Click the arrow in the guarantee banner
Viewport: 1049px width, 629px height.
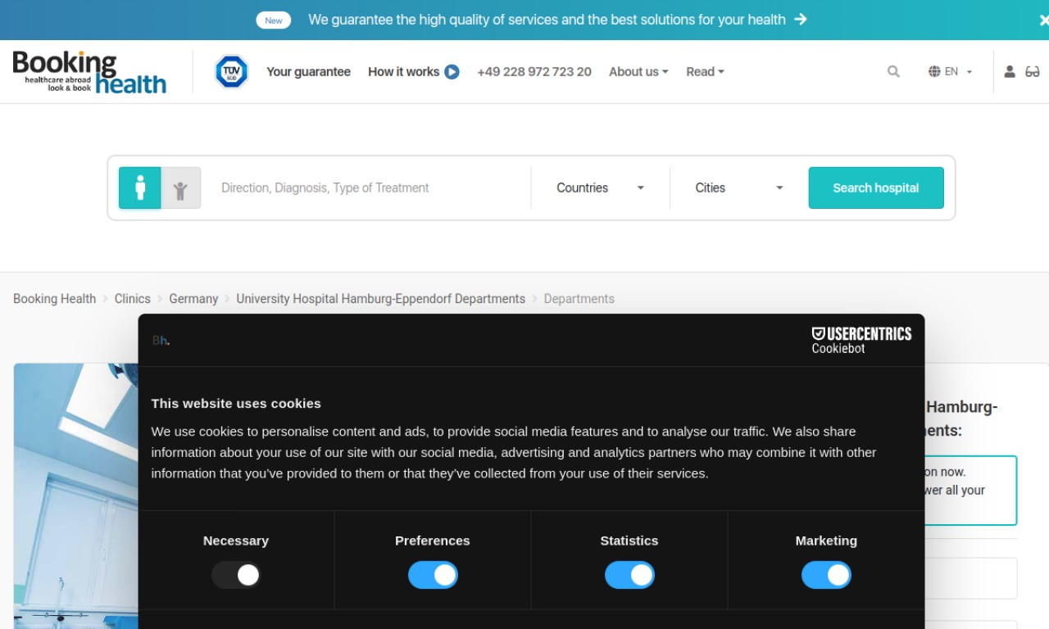coord(801,19)
